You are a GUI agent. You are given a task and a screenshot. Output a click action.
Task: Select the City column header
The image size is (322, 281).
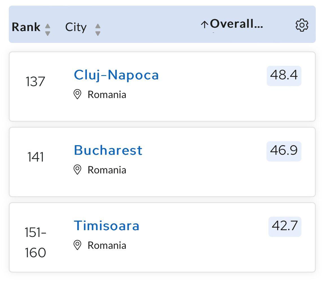pos(76,27)
